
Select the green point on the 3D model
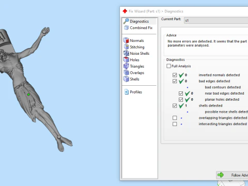tap(28, 95)
